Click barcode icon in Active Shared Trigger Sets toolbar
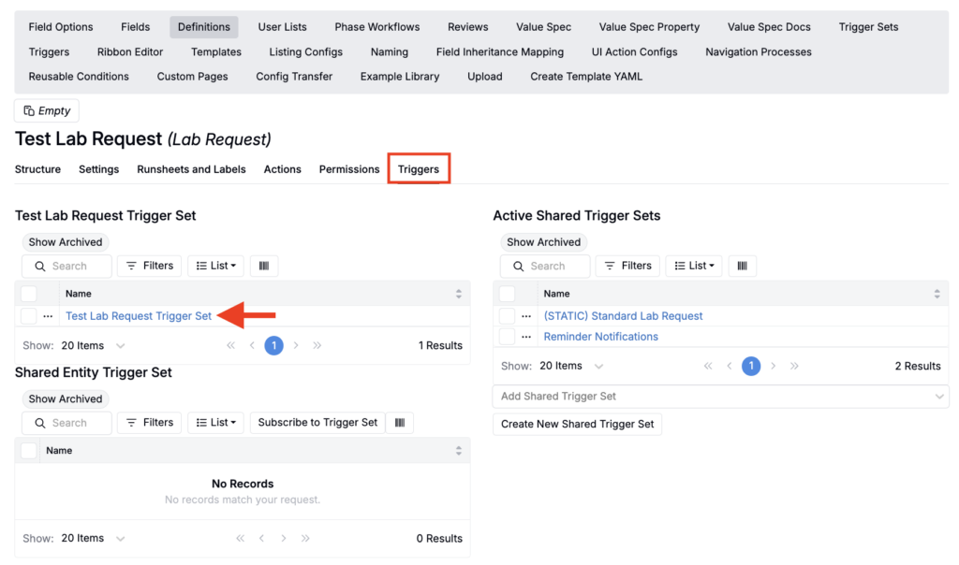The width and height of the screenshot is (959, 565). pos(742,266)
